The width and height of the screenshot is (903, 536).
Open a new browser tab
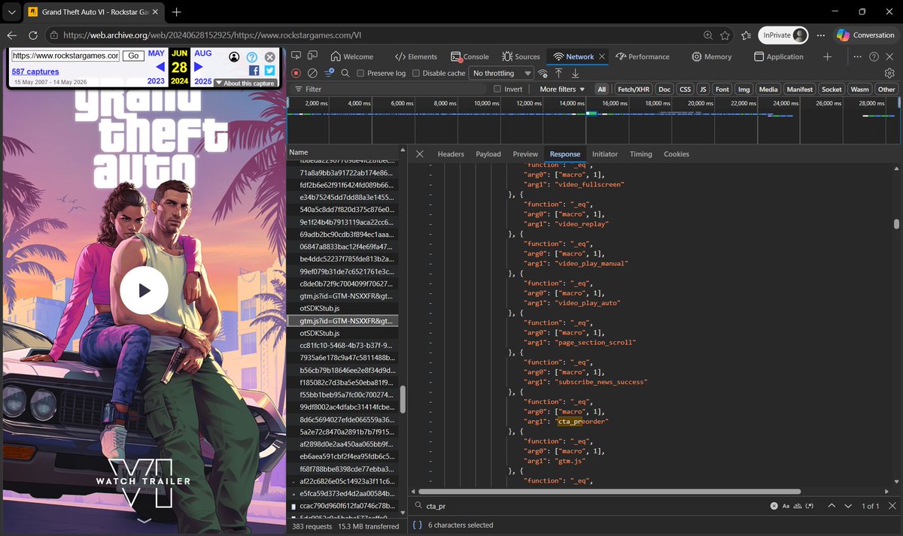point(176,12)
